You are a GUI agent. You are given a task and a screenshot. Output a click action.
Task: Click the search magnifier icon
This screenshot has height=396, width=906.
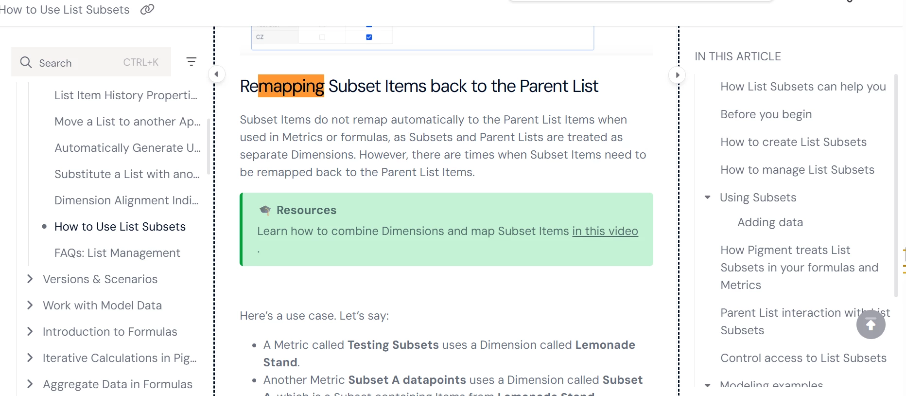coord(26,62)
